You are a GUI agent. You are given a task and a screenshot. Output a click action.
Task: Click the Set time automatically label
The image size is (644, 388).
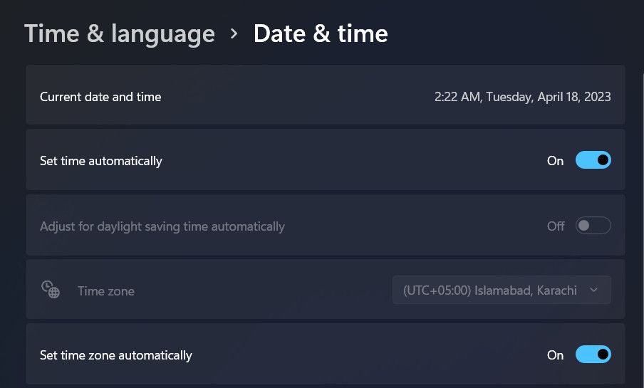pos(101,161)
